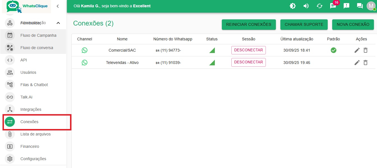The height and width of the screenshot is (168, 377).
Task: Toggle dark mode brightness icon
Action: [293, 6]
